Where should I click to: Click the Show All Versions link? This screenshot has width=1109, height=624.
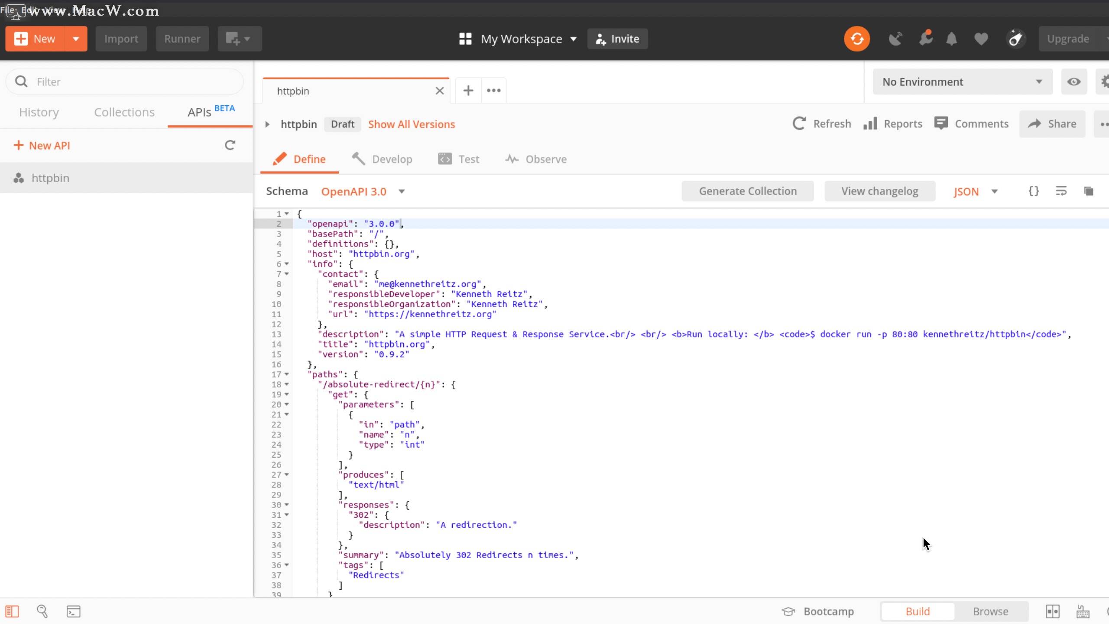pos(411,124)
